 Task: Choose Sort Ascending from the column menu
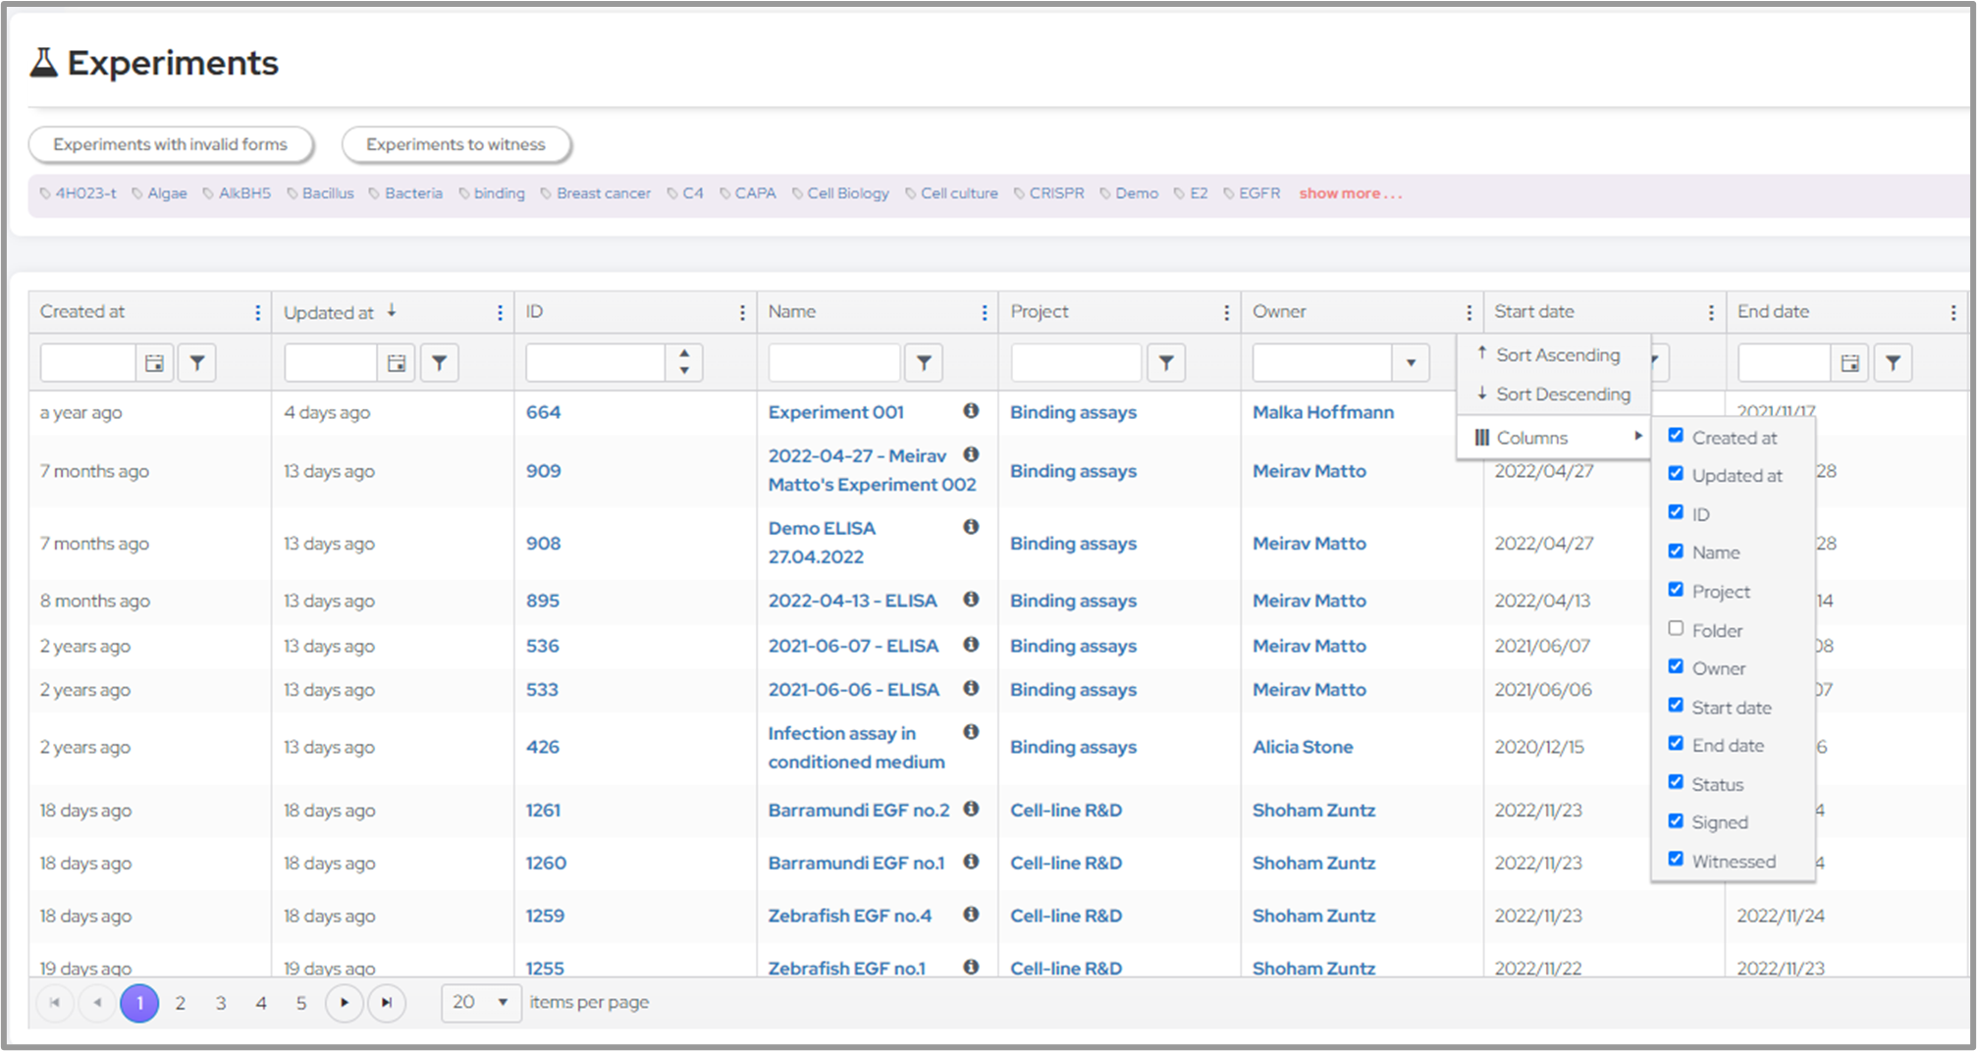pyautogui.click(x=1557, y=355)
